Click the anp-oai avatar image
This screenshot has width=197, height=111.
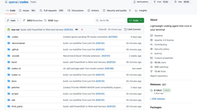[9, 30]
